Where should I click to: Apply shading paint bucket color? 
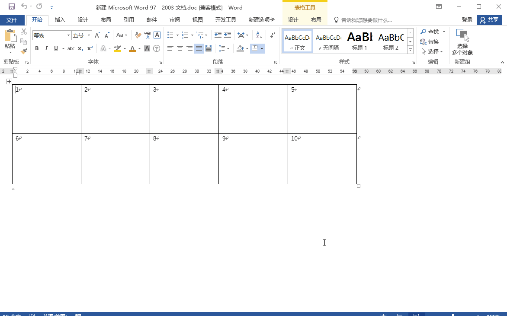[x=240, y=48]
